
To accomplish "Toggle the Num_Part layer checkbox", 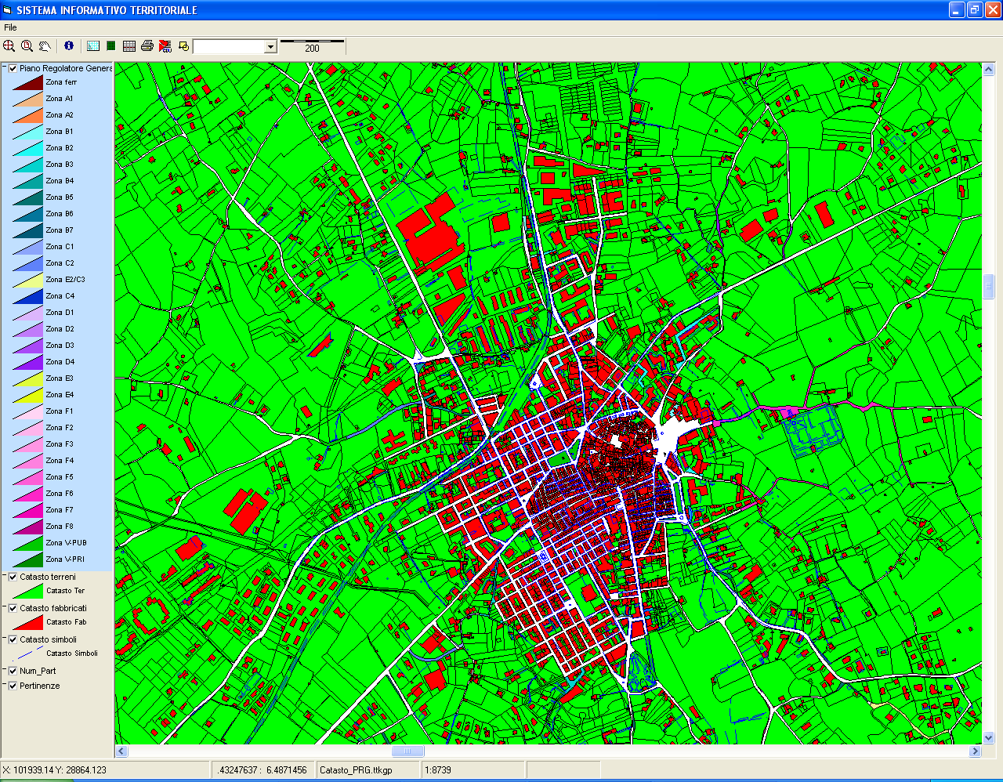I will pos(13,671).
